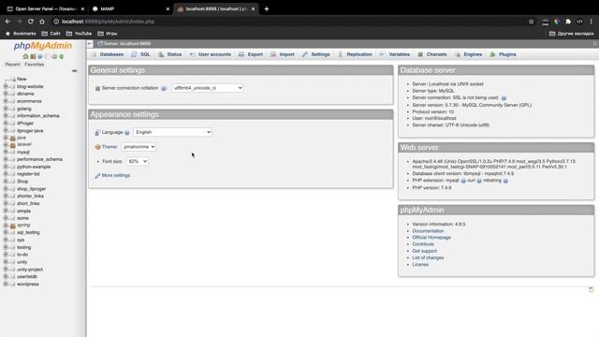Open the Chrome three-dot menu
599x337 pixels.
591,22
